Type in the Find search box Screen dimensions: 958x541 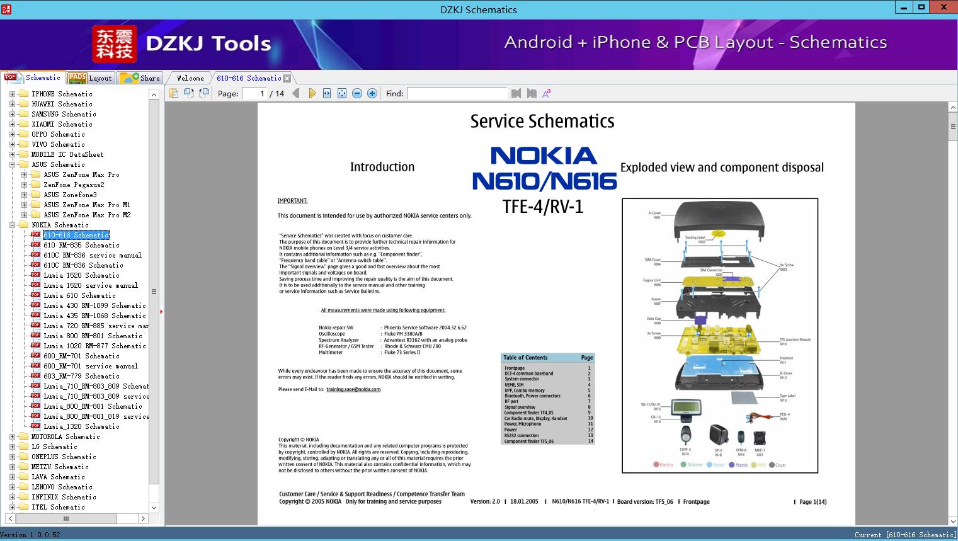(457, 93)
